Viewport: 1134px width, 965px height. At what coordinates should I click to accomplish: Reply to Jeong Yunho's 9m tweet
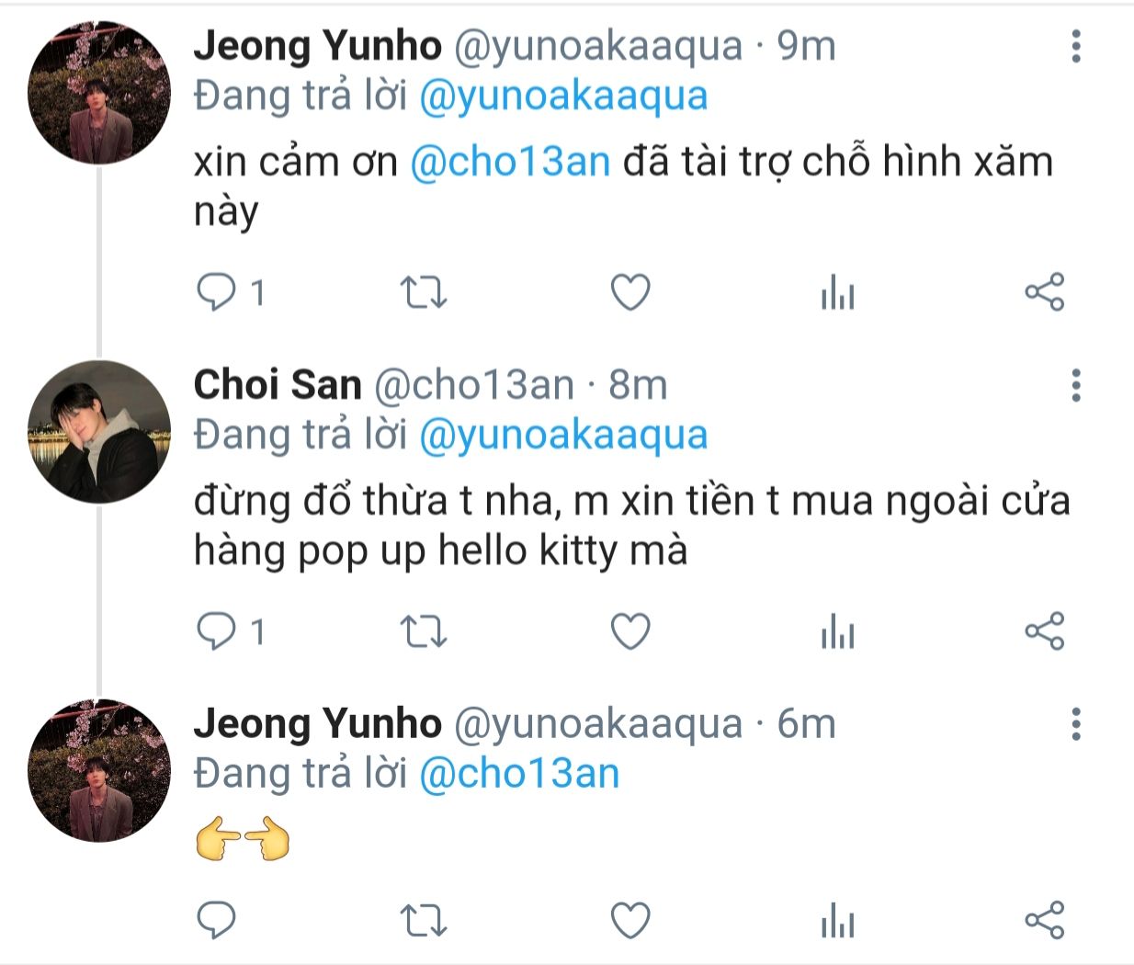[217, 293]
